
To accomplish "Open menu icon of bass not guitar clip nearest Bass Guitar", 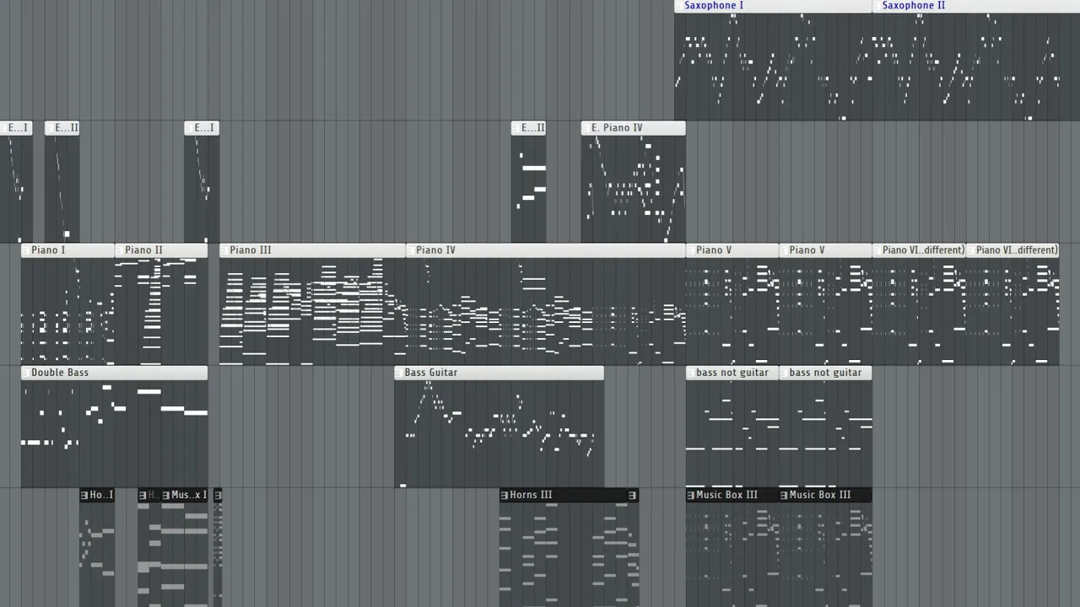I will click(691, 373).
